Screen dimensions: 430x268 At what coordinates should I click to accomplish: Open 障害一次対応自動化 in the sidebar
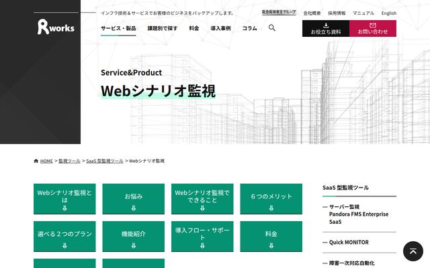click(351, 263)
